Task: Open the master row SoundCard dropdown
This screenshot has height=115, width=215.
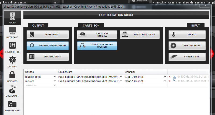Action: tap(121, 81)
